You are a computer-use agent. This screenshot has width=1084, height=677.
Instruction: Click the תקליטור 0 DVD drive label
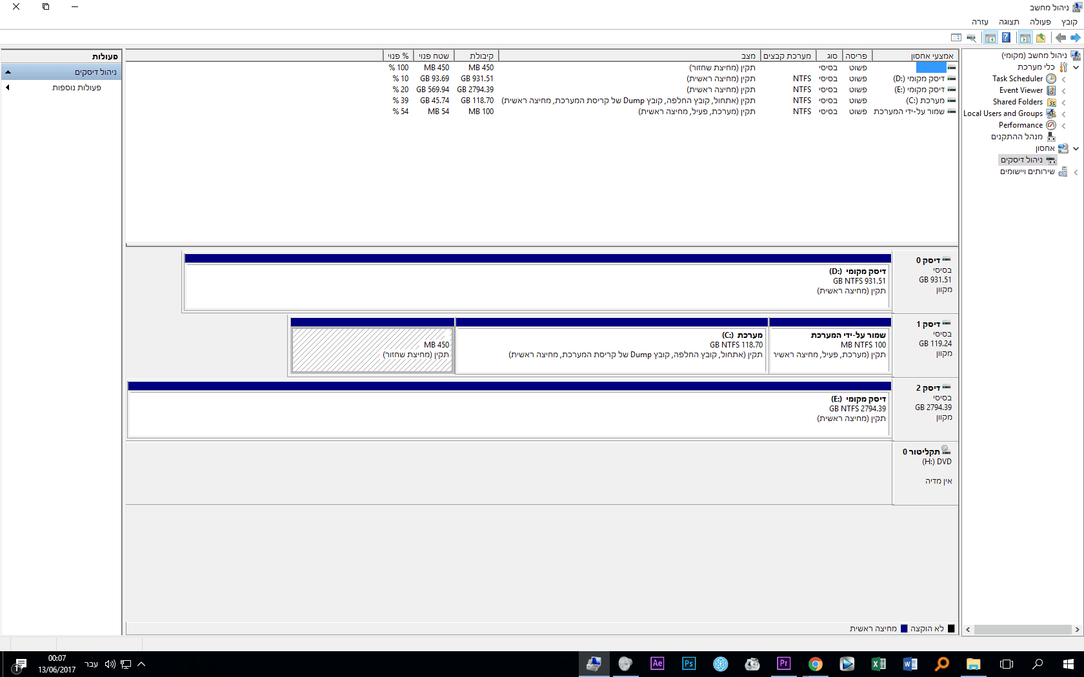click(921, 452)
